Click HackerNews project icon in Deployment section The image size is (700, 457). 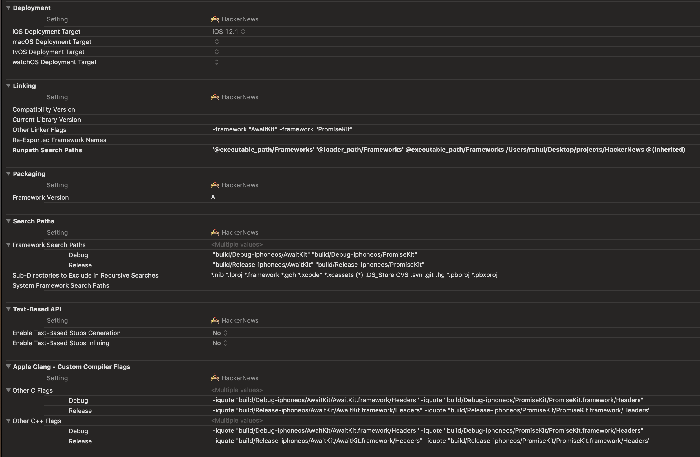tap(215, 19)
